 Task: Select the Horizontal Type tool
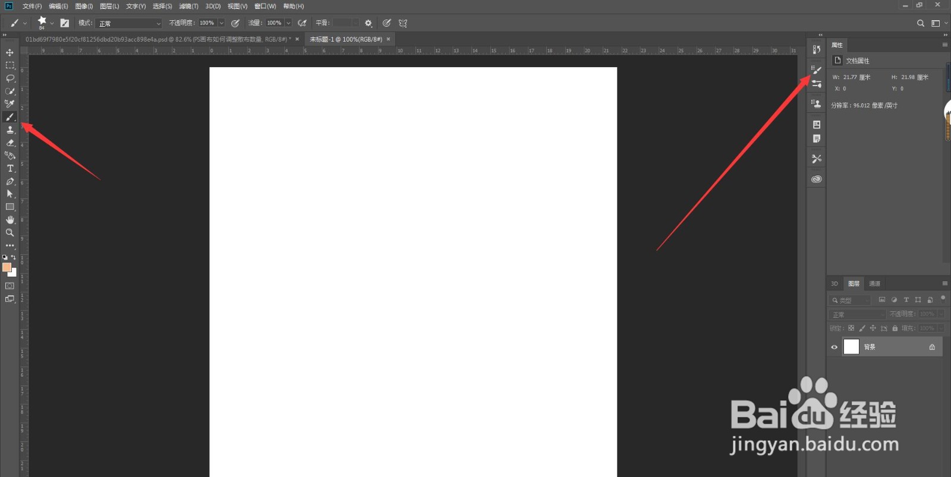10,169
